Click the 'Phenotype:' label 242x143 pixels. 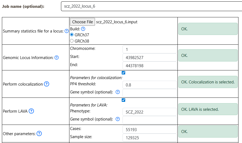tap(80, 111)
